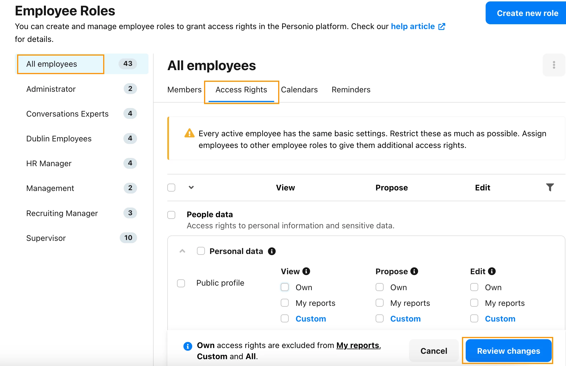
Task: Open the three-dot options menu for the role
Action: pos(554,65)
